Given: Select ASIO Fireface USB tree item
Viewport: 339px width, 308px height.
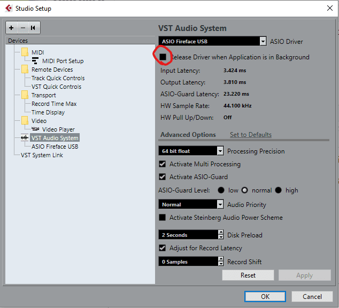Looking at the screenshot, I should [x=55, y=147].
